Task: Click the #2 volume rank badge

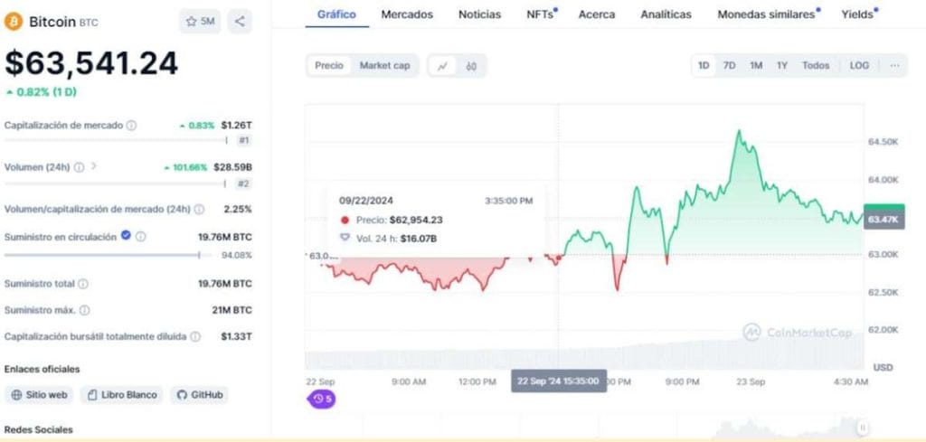Action: click(244, 183)
